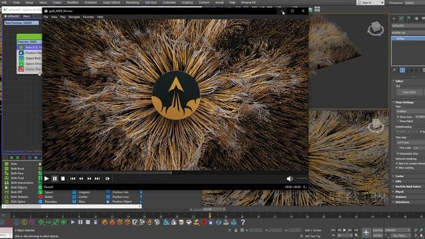Adjust the media player volume slider

tap(301, 179)
